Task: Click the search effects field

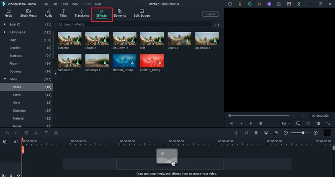Action: point(134,24)
